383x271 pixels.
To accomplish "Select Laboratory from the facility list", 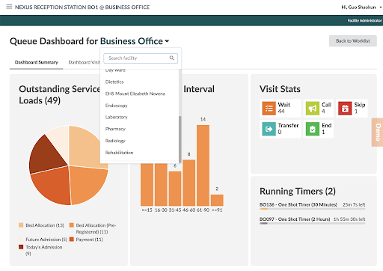I will click(116, 117).
